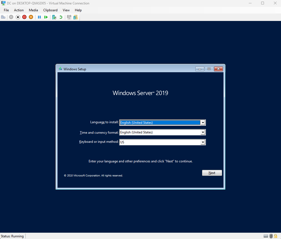The height and width of the screenshot is (239, 281).
Task: Open the Action menu
Action: tap(19, 10)
